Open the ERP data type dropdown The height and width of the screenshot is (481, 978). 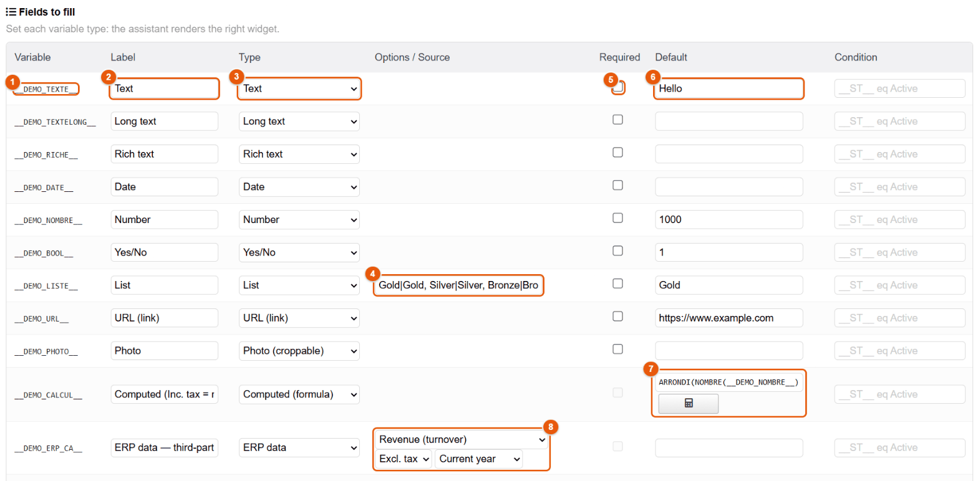click(x=299, y=447)
